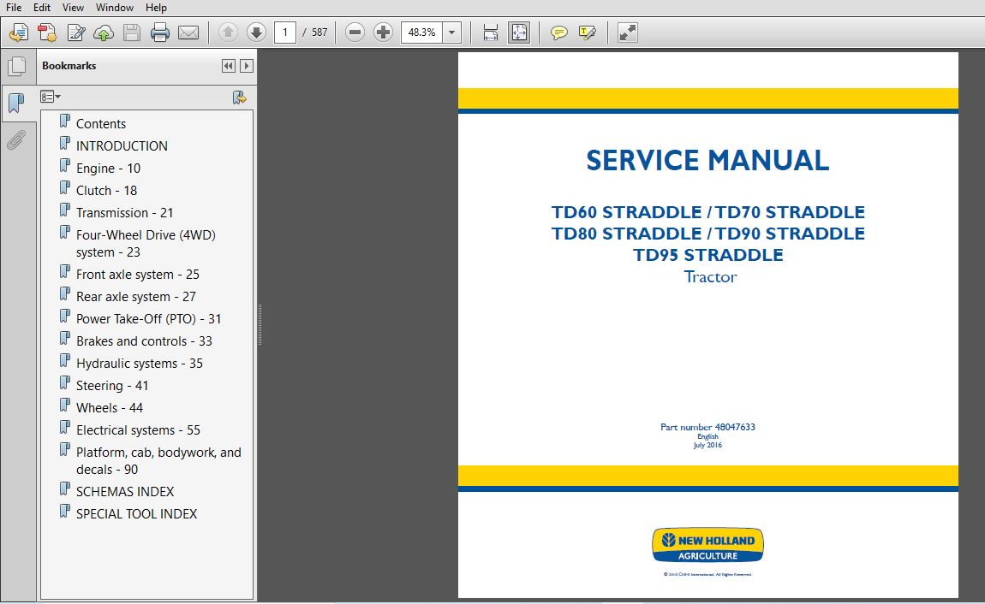Navigate to the Engine - 10 bookmark
The image size is (985, 604).
coord(108,168)
